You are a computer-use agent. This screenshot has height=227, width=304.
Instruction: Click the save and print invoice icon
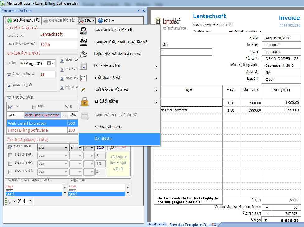point(84,31)
